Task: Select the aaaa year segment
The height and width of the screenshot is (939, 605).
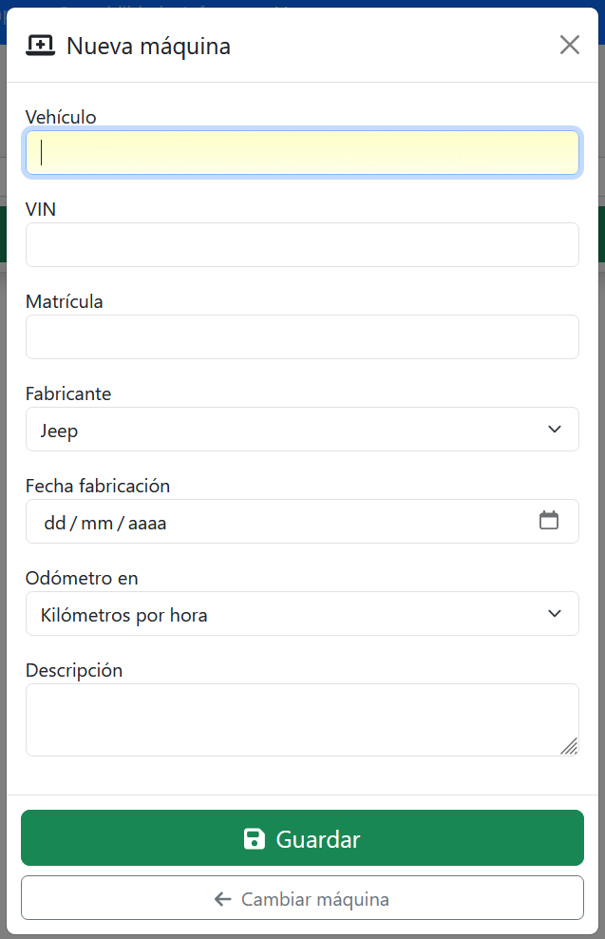Action: coord(147,523)
